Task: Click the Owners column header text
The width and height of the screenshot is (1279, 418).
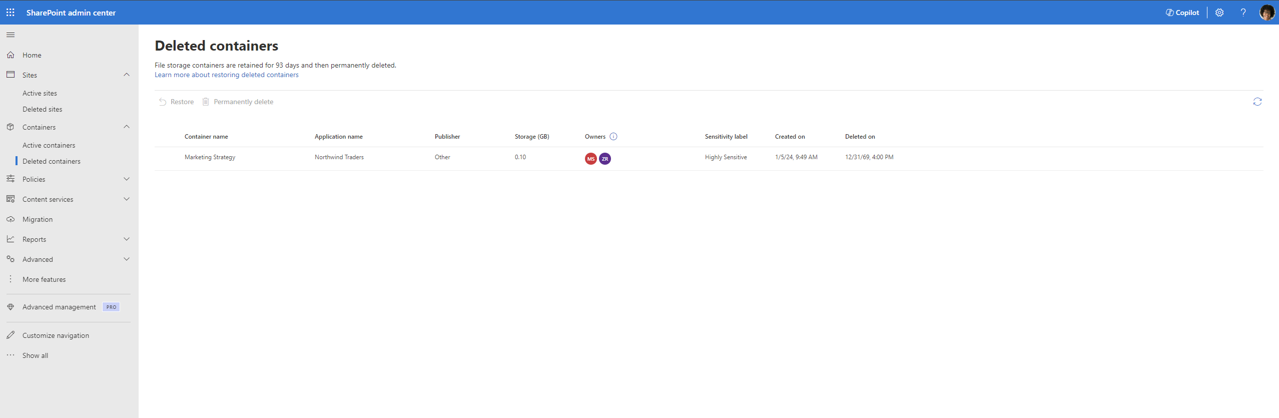Action: pos(595,136)
